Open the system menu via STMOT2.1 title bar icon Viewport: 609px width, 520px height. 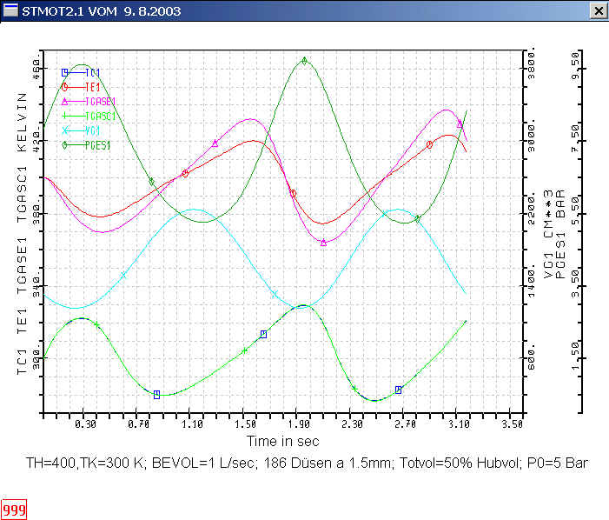click(x=9, y=10)
